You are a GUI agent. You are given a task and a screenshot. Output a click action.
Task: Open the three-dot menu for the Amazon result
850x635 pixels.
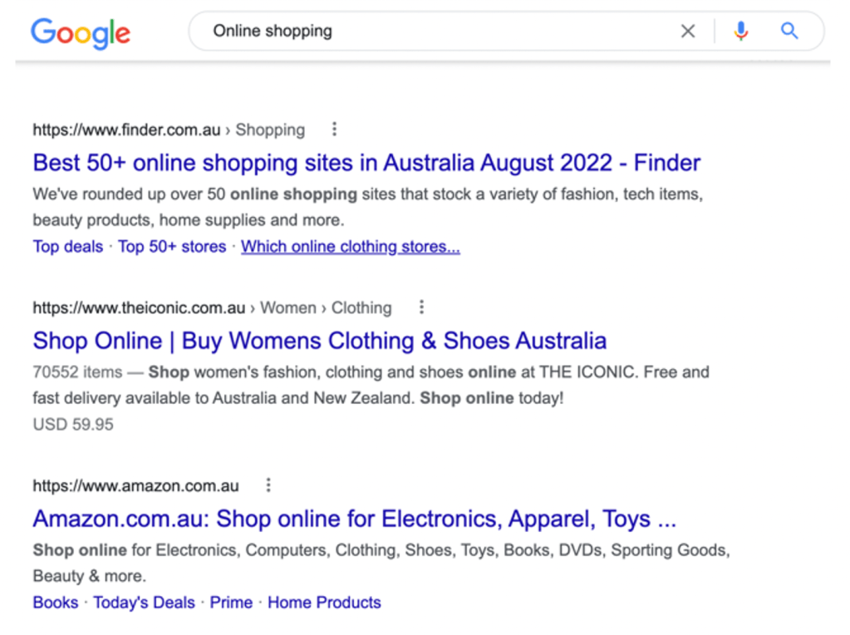point(268,485)
